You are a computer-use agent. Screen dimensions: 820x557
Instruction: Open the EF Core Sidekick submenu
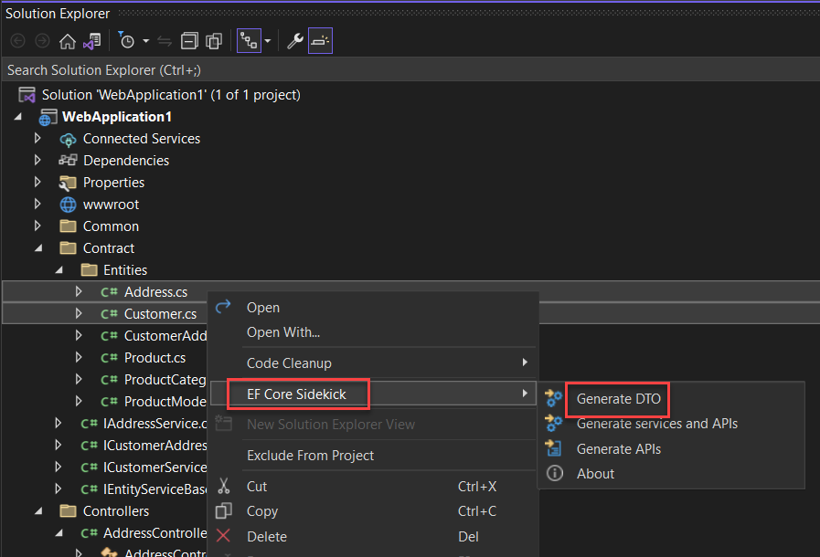point(373,394)
